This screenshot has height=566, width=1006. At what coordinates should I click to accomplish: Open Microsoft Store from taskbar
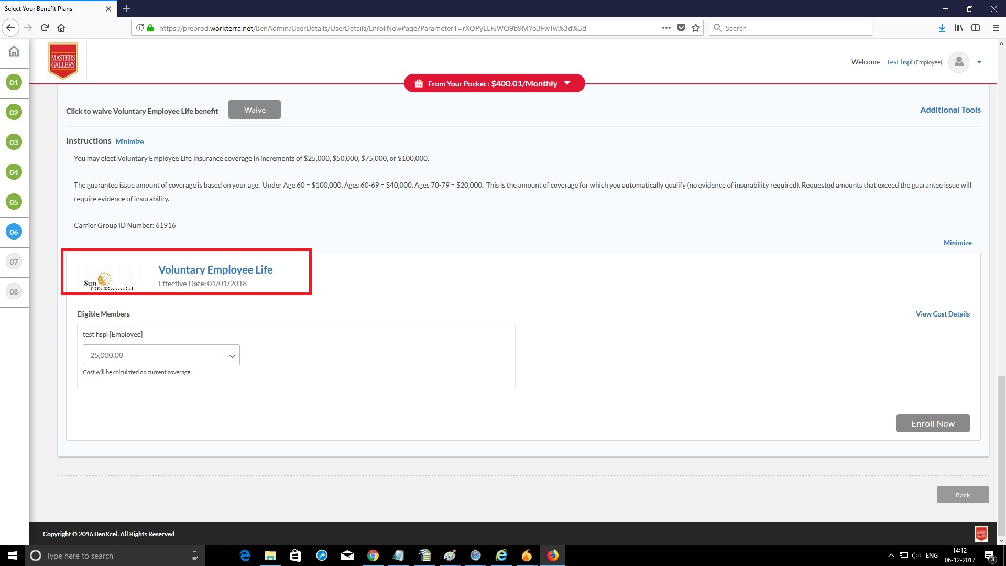296,556
